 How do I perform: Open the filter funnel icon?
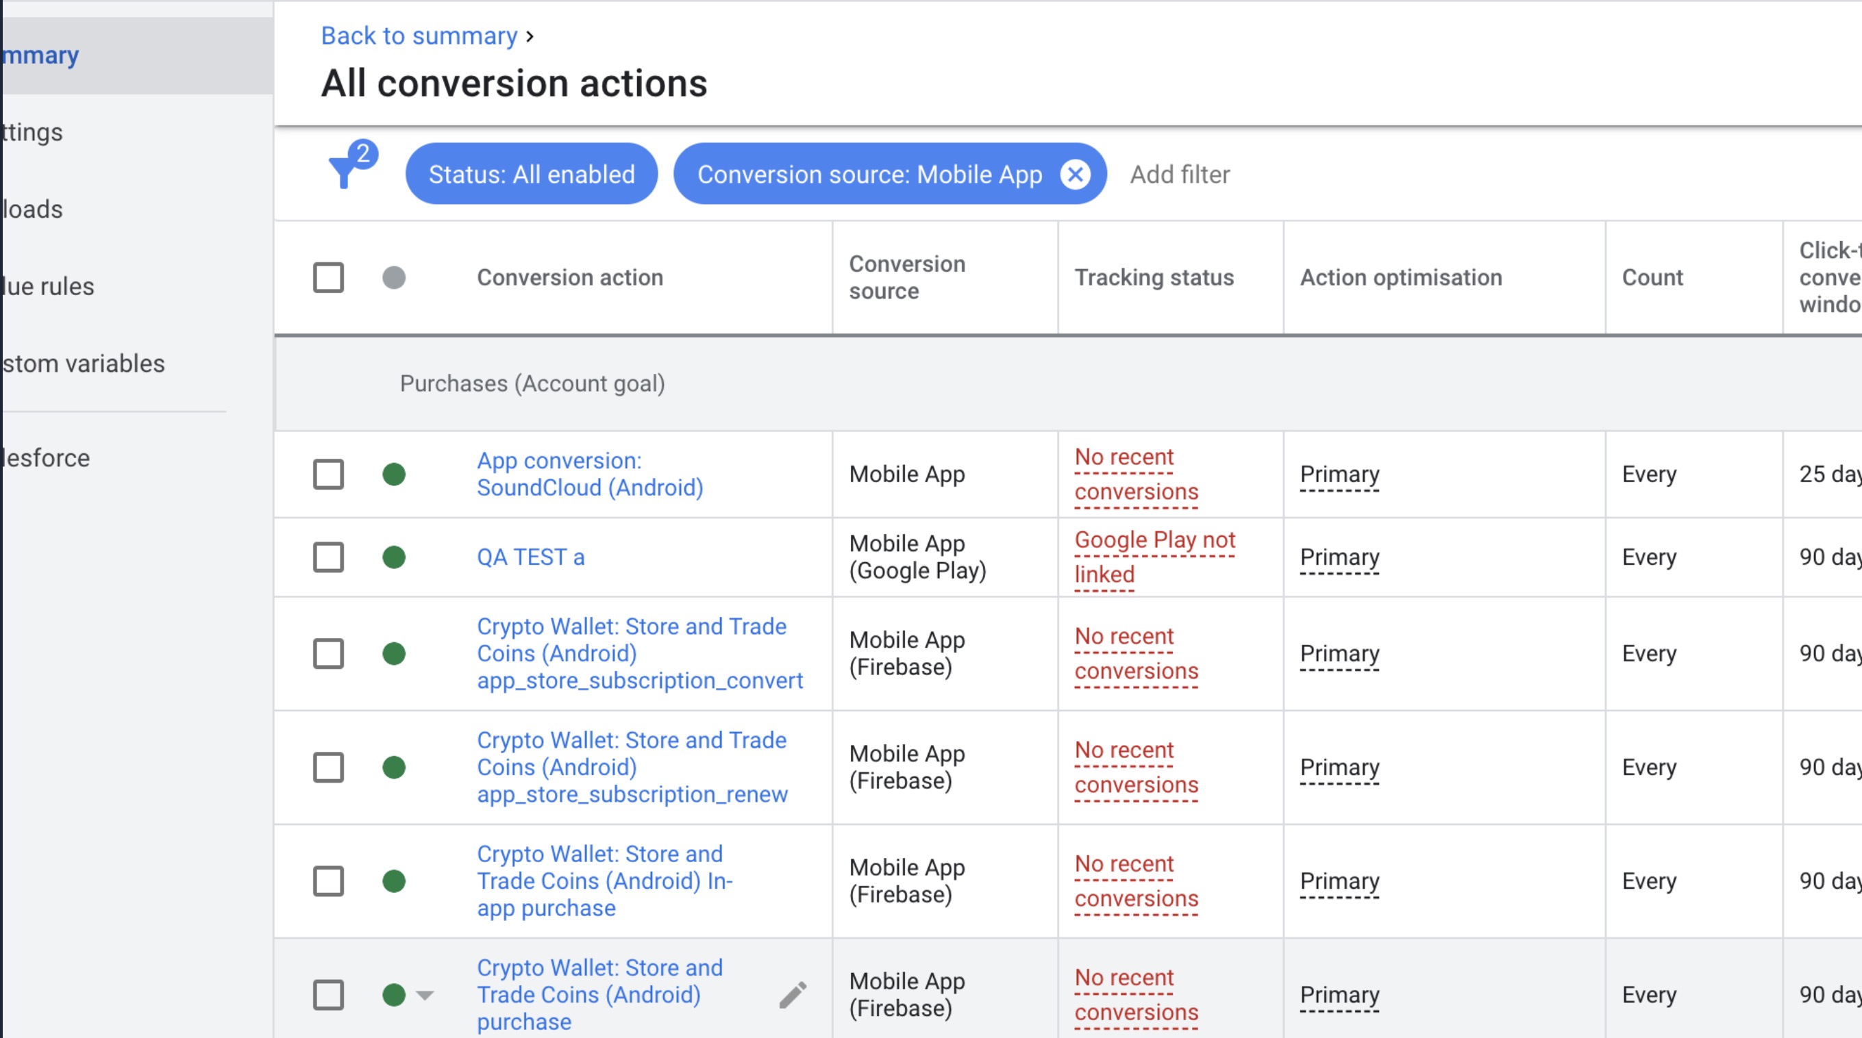click(344, 172)
